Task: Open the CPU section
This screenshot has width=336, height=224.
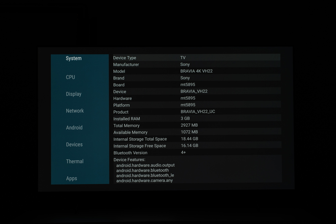Action: click(x=71, y=77)
